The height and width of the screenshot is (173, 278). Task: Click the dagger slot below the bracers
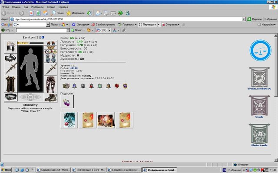(10, 69)
